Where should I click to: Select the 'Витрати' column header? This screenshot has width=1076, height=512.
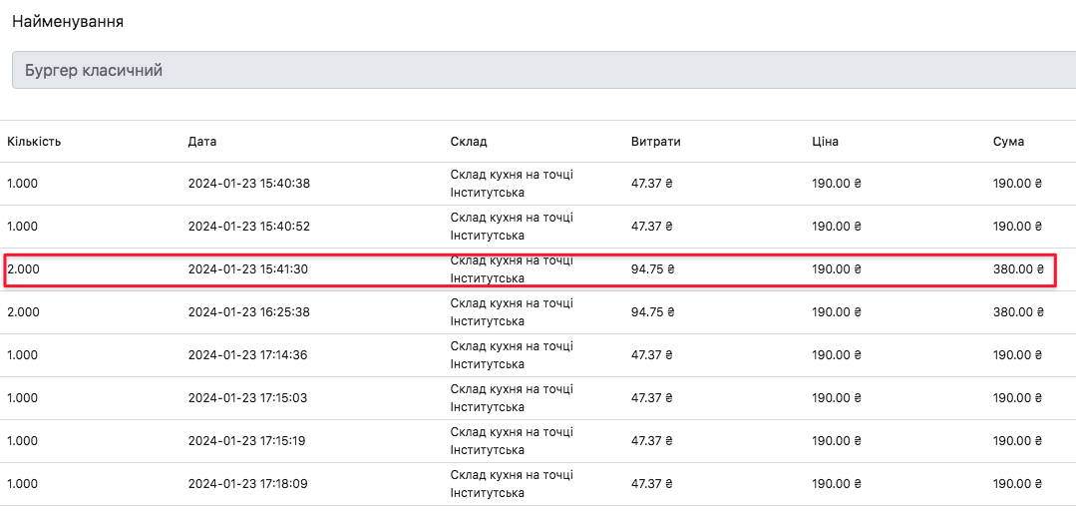click(656, 142)
